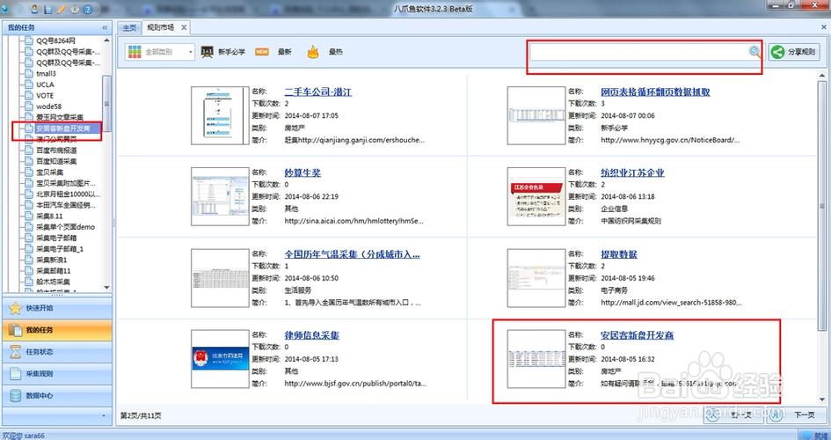Click the user account icon in title bar

click(35, 9)
